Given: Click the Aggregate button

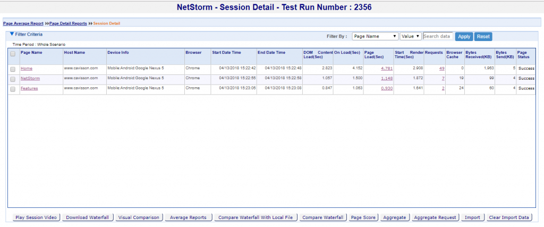Looking at the screenshot, I should [x=395, y=217].
